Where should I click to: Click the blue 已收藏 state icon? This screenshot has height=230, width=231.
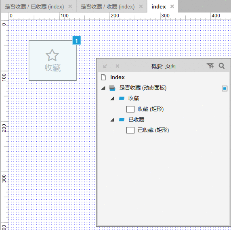click(122, 119)
